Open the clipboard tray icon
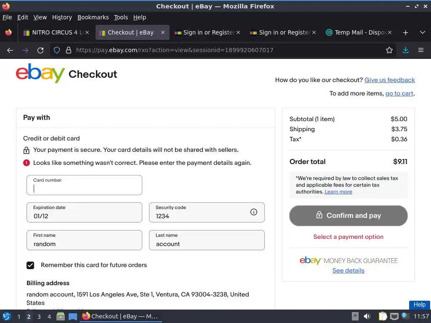Viewport: 431px width, 323px height. click(x=383, y=316)
